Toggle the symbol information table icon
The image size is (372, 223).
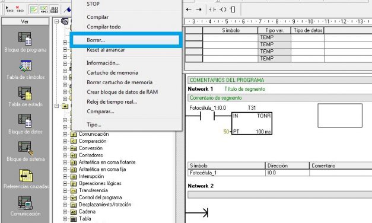point(54,9)
